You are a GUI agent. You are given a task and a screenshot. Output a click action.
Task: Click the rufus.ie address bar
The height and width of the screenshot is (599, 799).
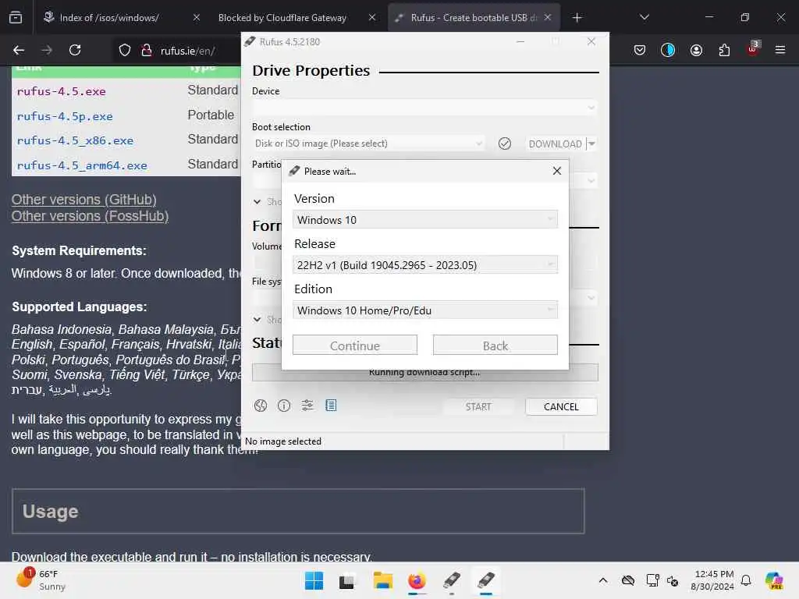click(x=187, y=51)
